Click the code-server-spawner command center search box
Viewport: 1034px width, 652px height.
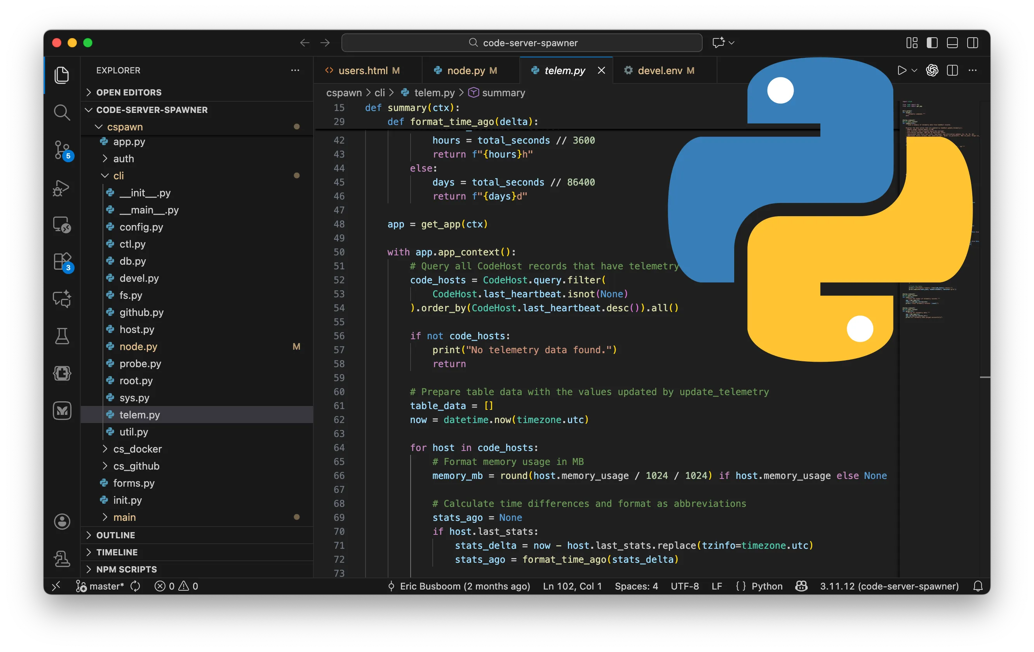coord(521,42)
